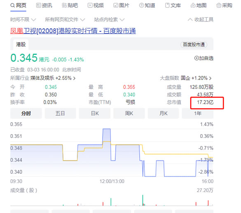Click the 昨收 0.350 value
This screenshot has width=241, height=213.
click(x=51, y=95)
